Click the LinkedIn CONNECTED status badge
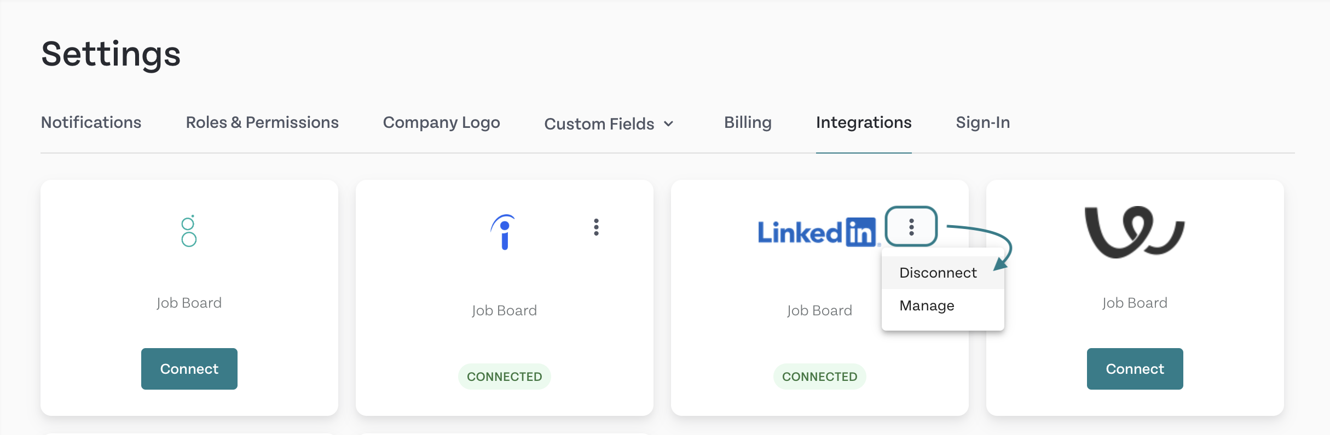The height and width of the screenshot is (435, 1330). pyautogui.click(x=820, y=377)
